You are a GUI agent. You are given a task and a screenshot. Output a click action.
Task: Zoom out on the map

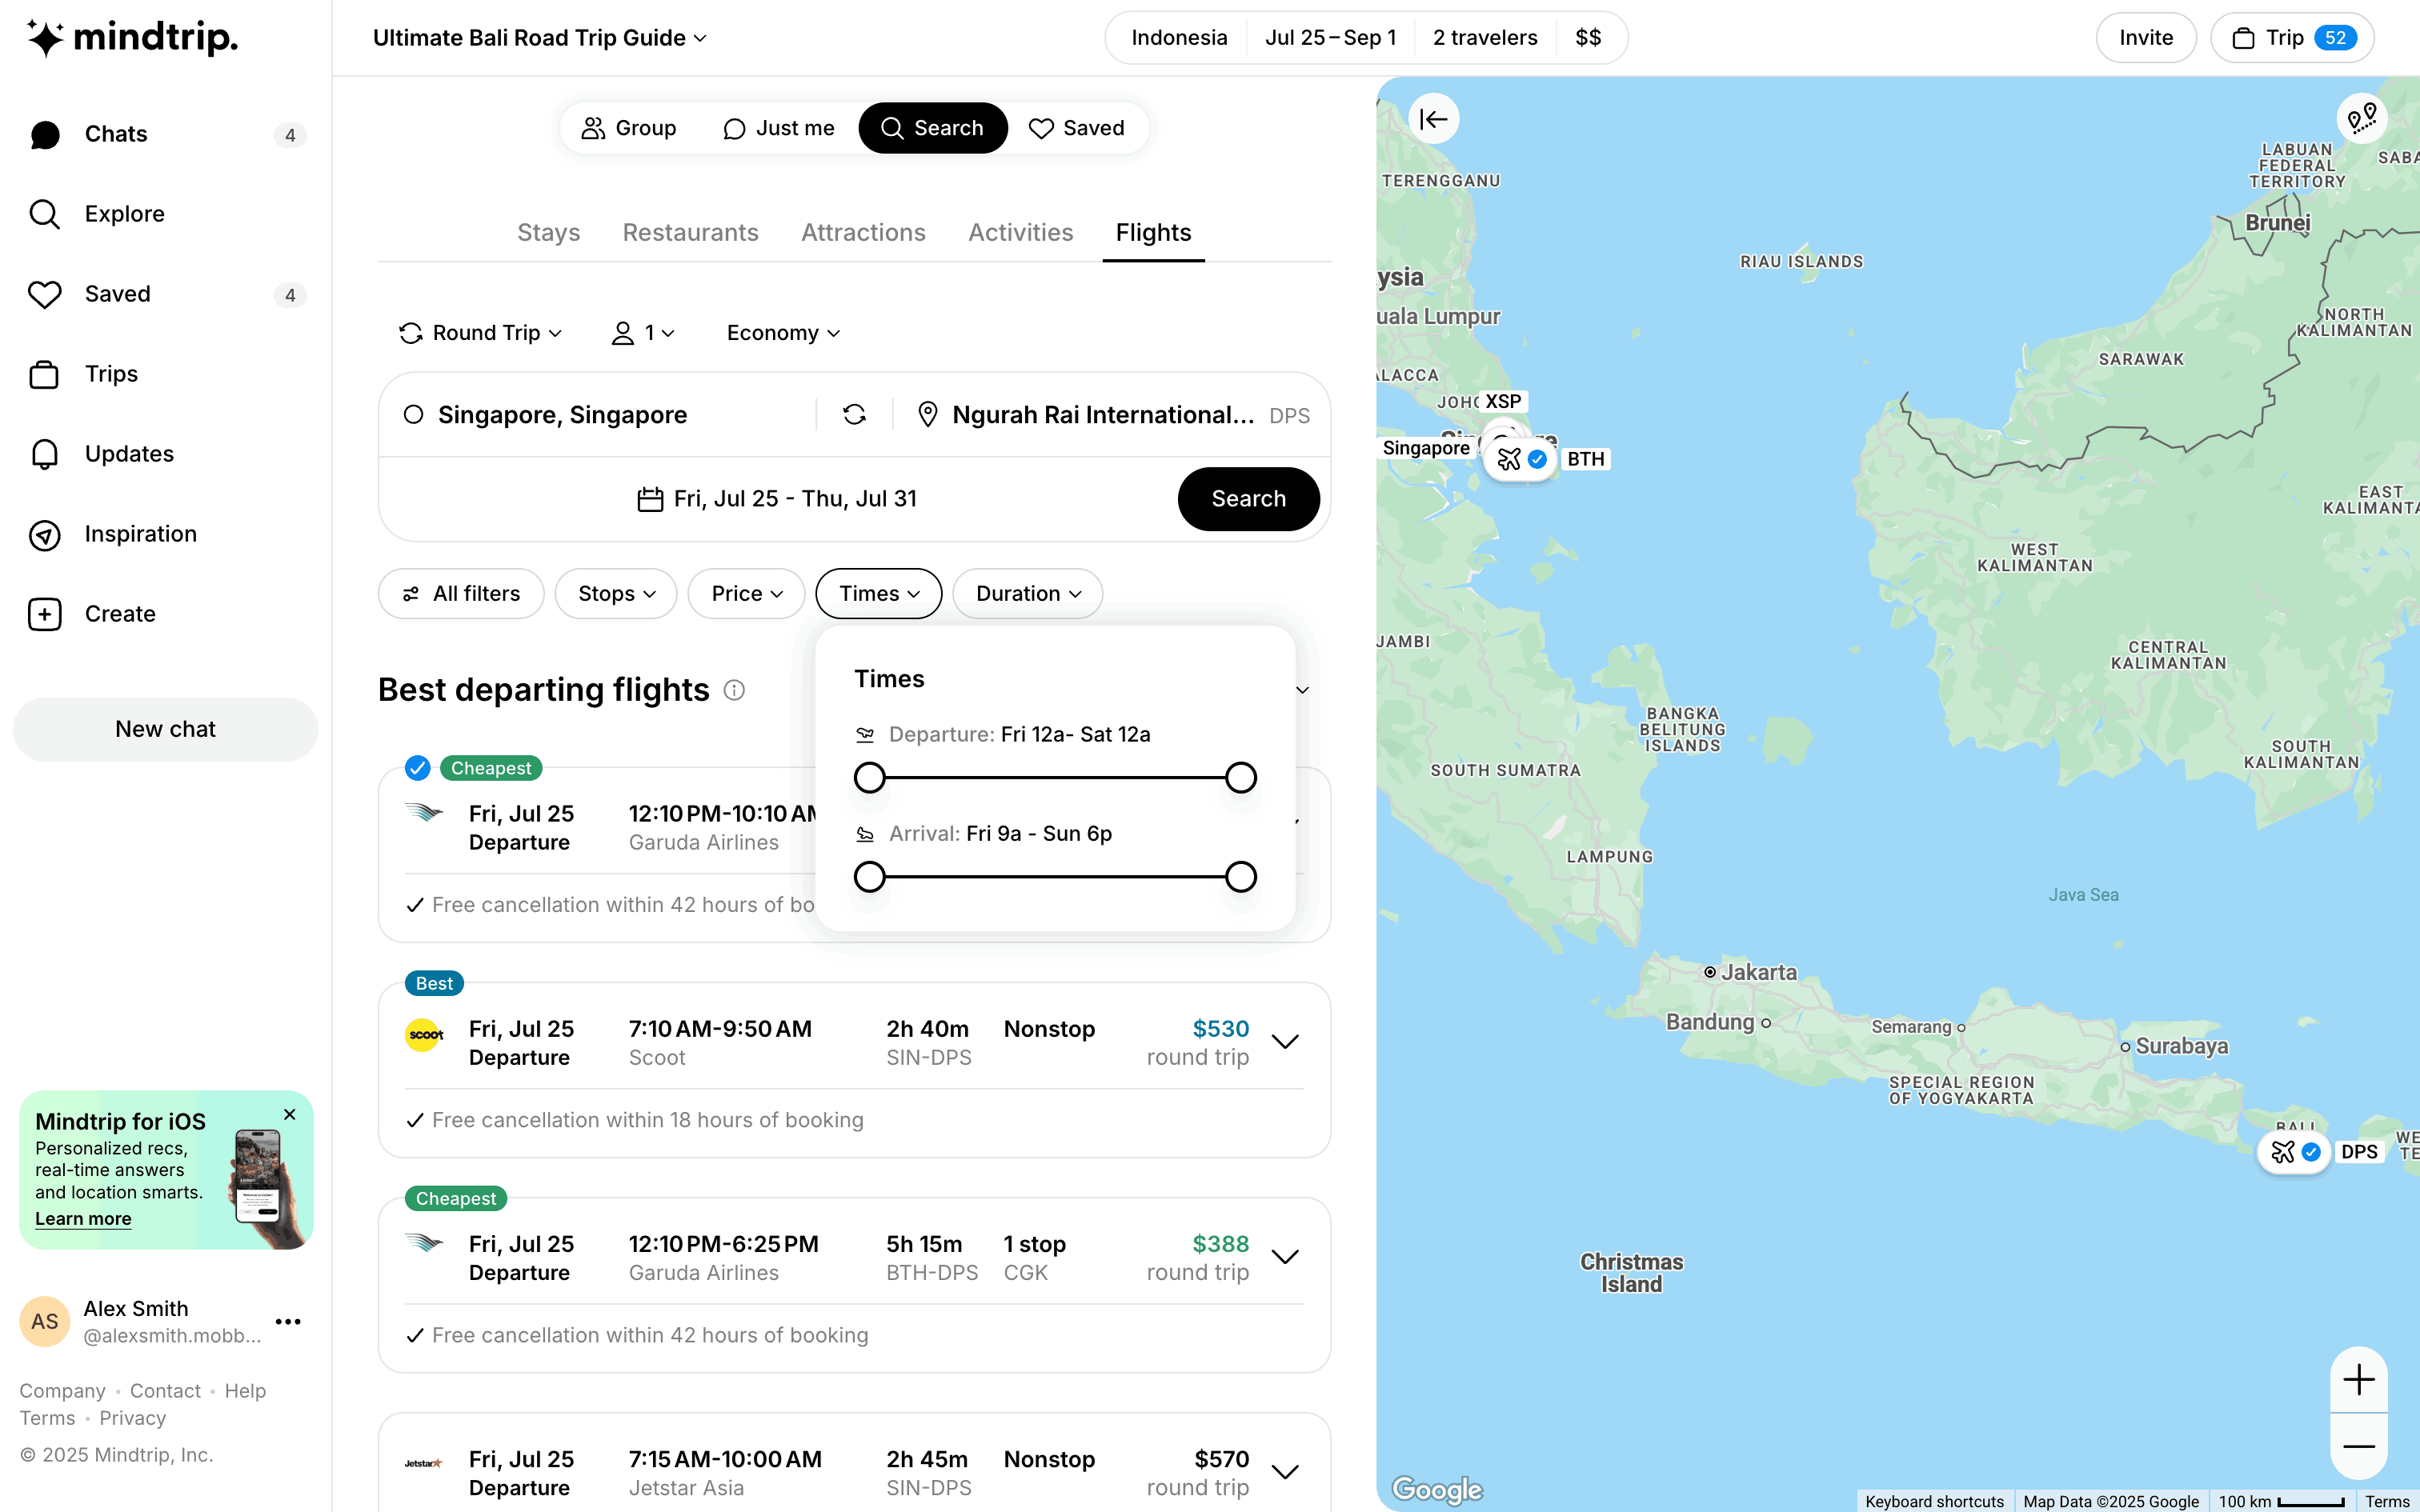point(2358,1446)
